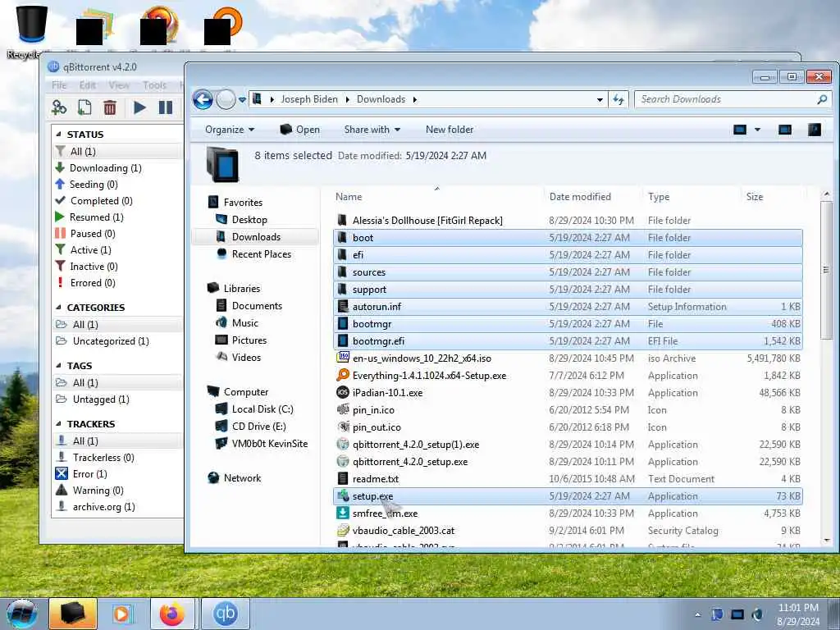Click the refresh button beside address bar
This screenshot has height=630, width=840.
[x=619, y=99]
